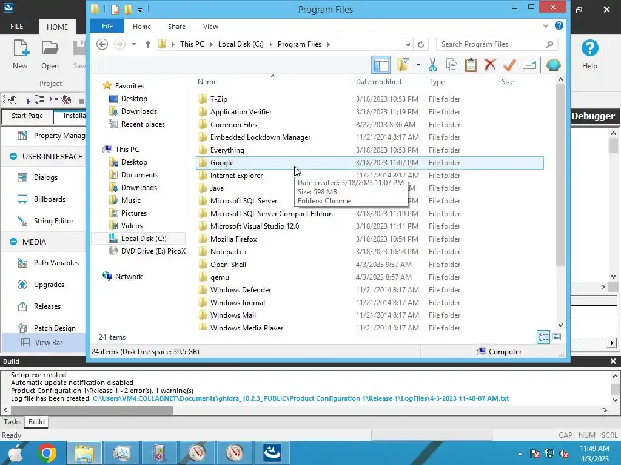Switch to the Details view button

543,337
